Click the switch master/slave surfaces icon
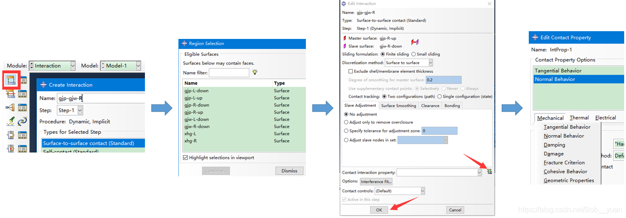Image resolution: width=626 pixels, height=218 pixels. pyautogui.click(x=415, y=42)
